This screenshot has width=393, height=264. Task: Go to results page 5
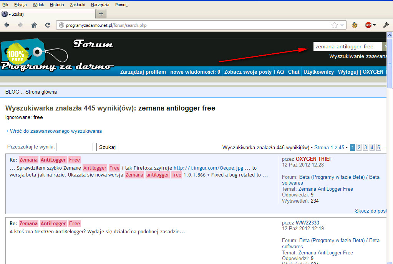[378, 147]
